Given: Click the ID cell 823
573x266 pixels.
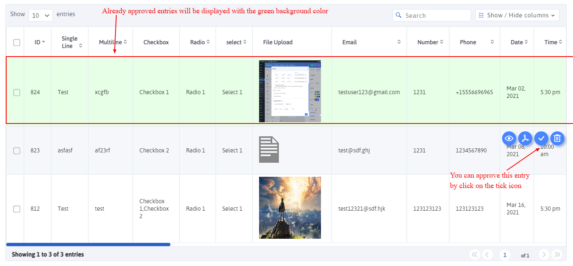Looking at the screenshot, I should click(35, 150).
